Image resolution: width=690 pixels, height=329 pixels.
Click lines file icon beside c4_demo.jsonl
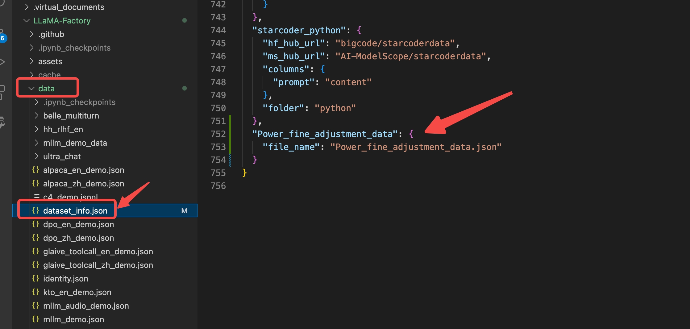37,197
